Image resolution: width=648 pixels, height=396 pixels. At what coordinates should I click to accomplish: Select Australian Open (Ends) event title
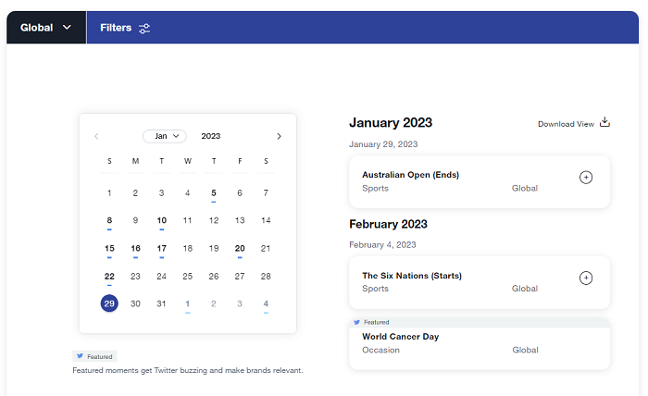410,175
